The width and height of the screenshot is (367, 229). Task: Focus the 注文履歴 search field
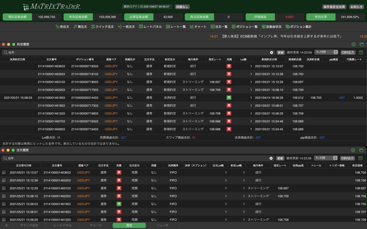point(138,158)
